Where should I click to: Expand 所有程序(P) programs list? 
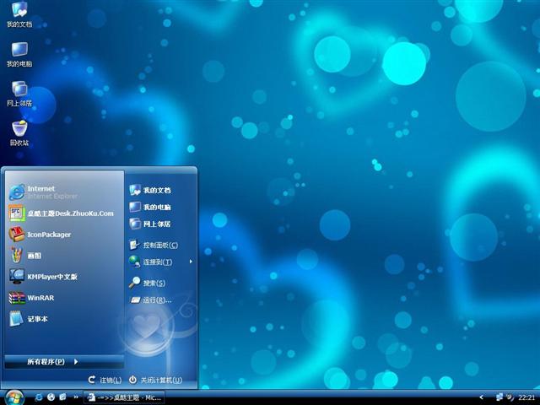coord(52,361)
